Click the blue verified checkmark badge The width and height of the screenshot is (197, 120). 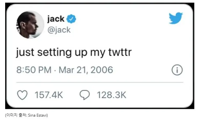71,19
